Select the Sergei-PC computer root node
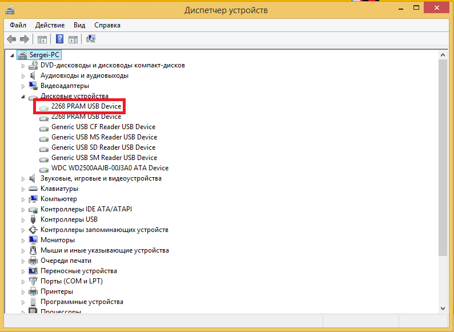 (x=45, y=55)
